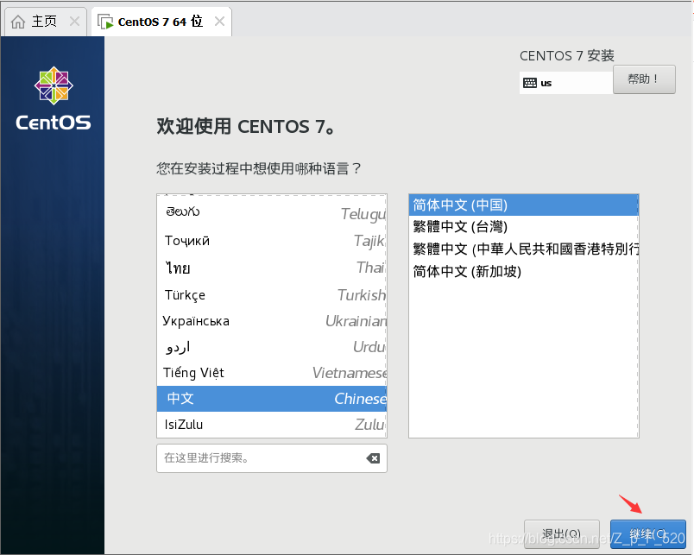This screenshot has height=555, width=694.
Task: Choose Українська (Ukrainian) language
Action: [x=272, y=320]
